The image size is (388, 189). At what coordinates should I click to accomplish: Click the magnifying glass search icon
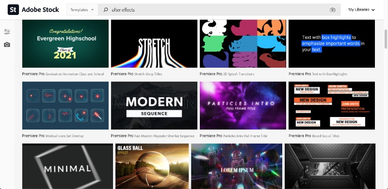pyautogui.click(x=106, y=10)
